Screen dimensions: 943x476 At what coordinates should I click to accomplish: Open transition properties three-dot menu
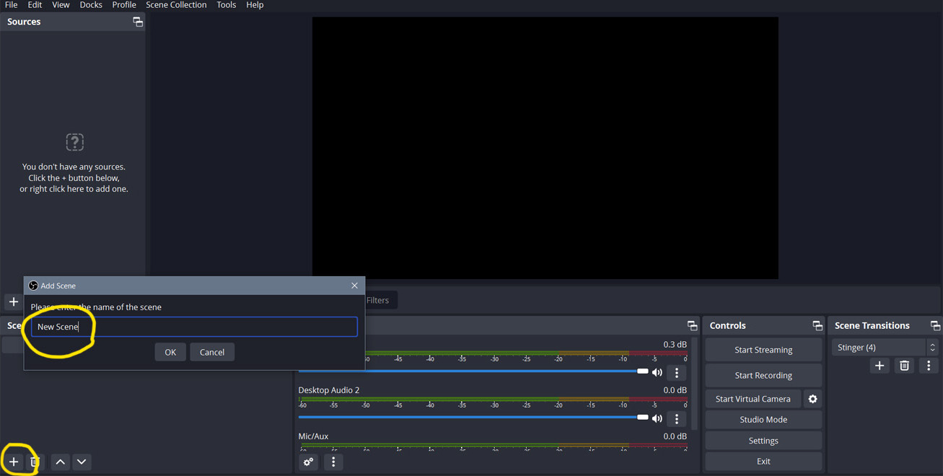(x=929, y=366)
